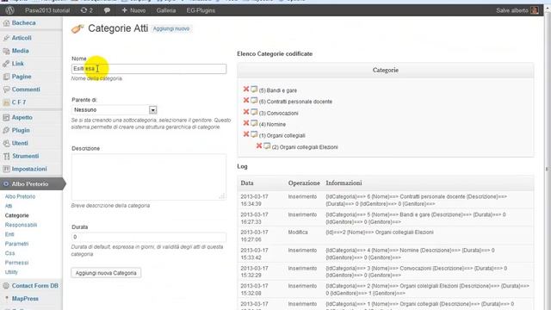Screen dimensions: 551x310
Task: Open the comments bubble in admin bar
Action: [107, 10]
